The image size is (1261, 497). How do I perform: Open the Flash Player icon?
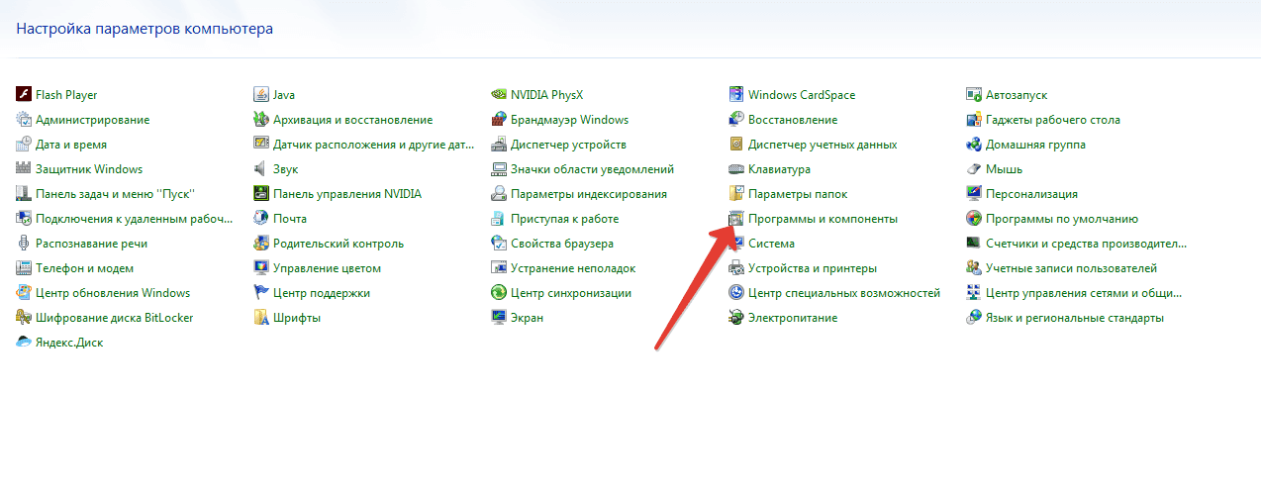[x=24, y=95]
